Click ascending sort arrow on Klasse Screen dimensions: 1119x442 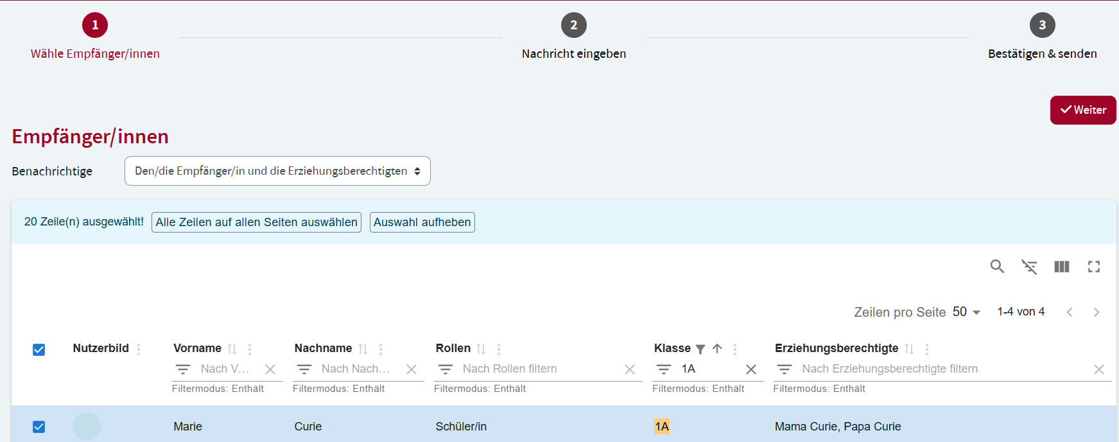(x=717, y=348)
